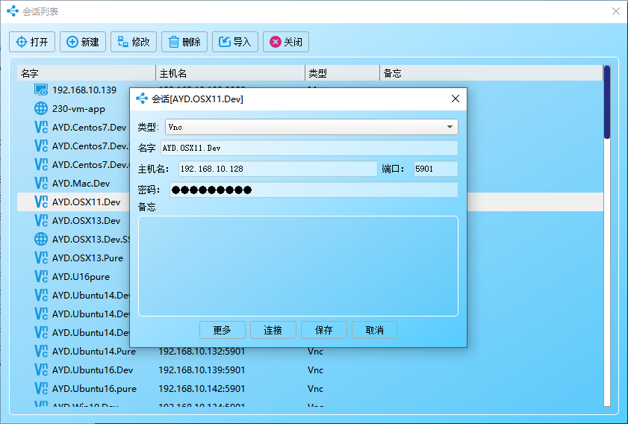The height and width of the screenshot is (424, 628).
Task: Click the VNC icon beside AYD.Mac.Dev
Action: [41, 183]
